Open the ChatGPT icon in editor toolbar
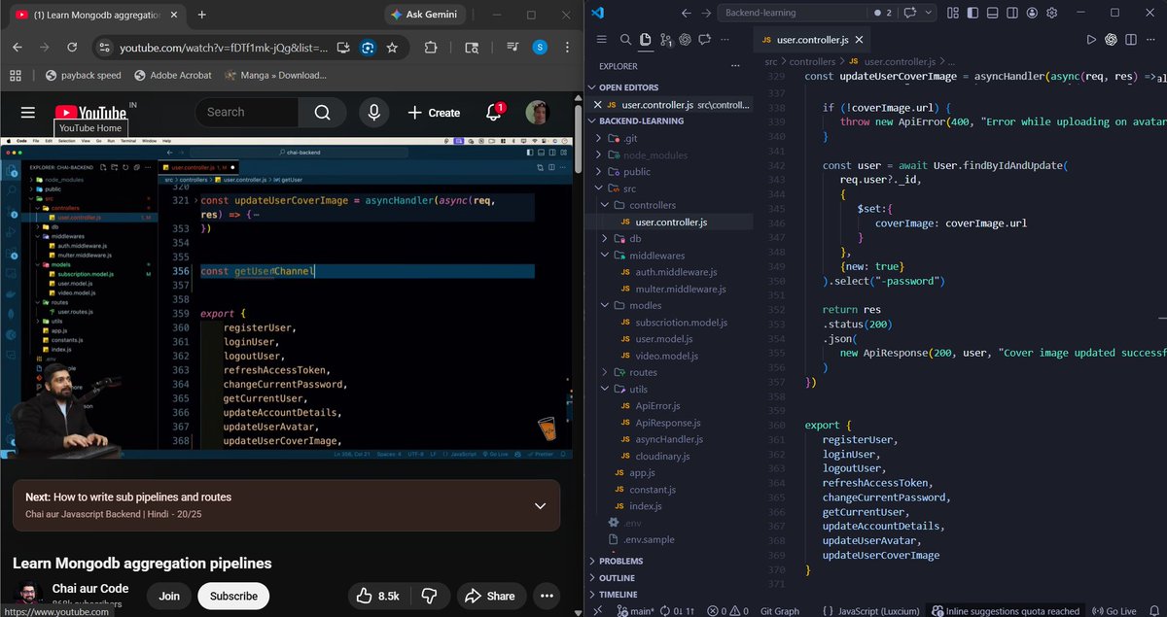The image size is (1167, 617). pyautogui.click(x=1112, y=40)
